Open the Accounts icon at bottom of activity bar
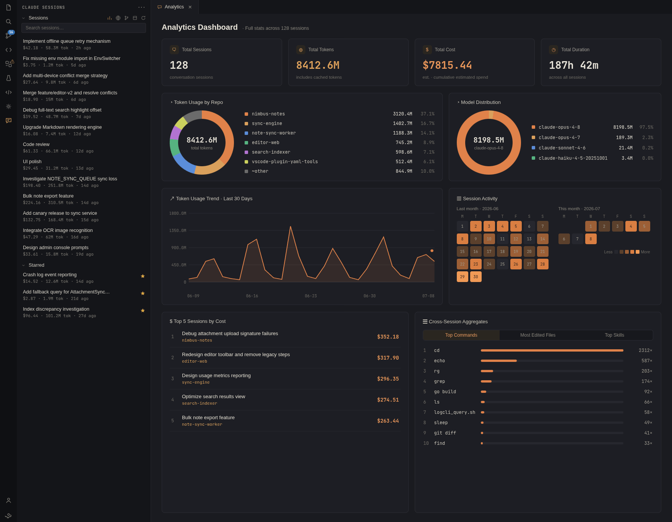The image size is (672, 522). pos(8,500)
